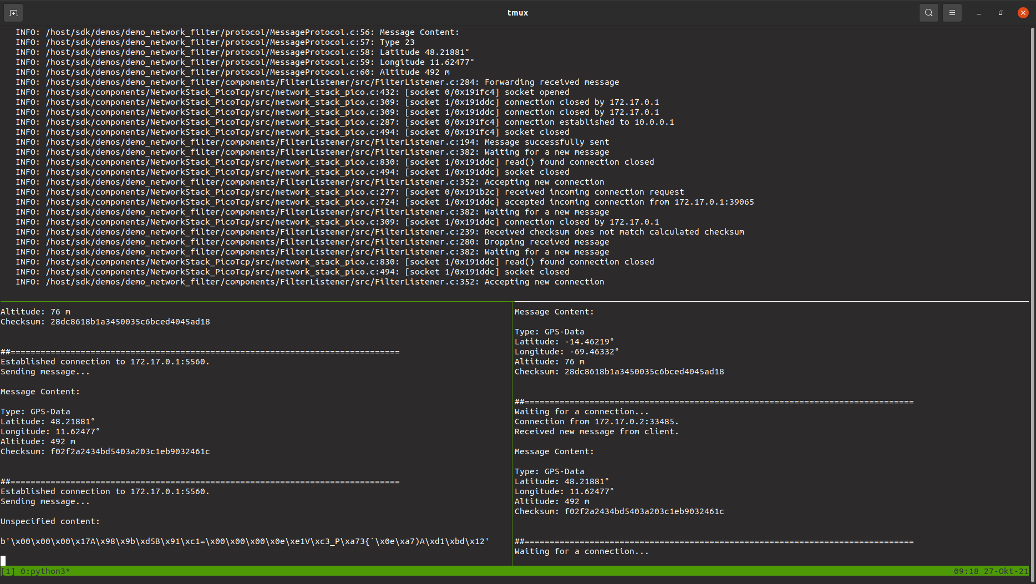Screen dimensions: 1036x584
Task: Click the 'Type 23' log line
Action: click(x=215, y=42)
